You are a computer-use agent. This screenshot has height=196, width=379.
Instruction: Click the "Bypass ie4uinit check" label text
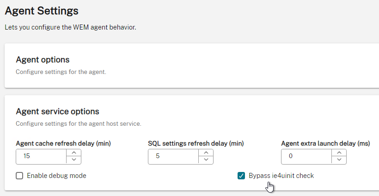coord(281,176)
